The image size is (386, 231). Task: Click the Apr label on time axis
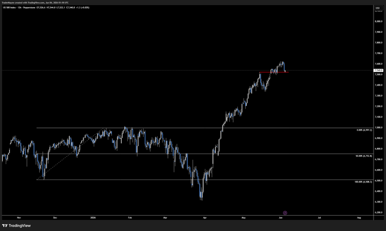tap(204, 217)
